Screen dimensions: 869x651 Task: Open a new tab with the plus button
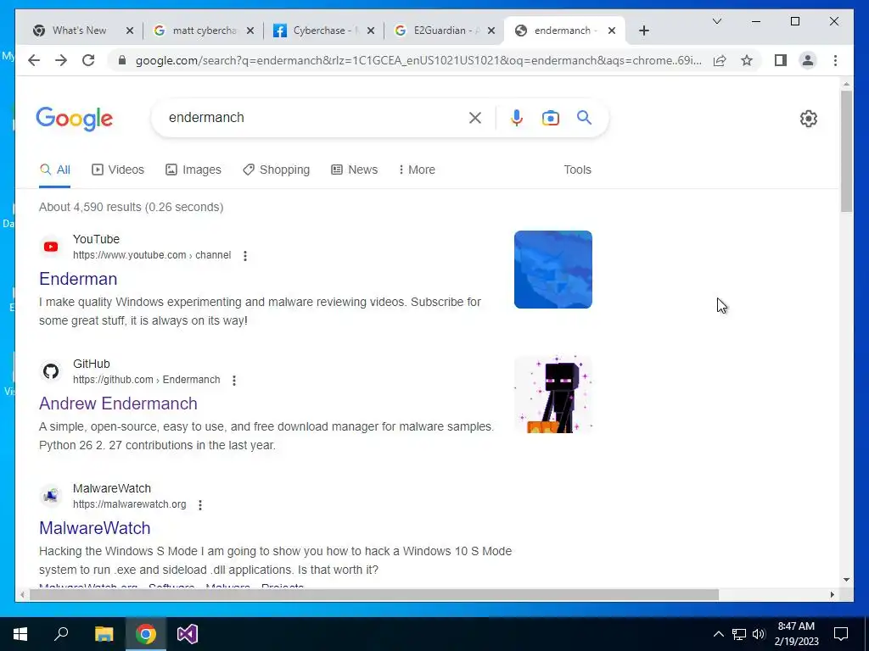(x=643, y=31)
